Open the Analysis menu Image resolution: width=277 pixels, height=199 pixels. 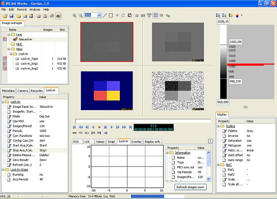click(x=35, y=10)
